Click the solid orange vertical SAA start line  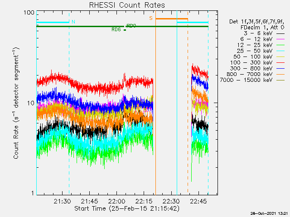pyautogui.click(x=155, y=103)
